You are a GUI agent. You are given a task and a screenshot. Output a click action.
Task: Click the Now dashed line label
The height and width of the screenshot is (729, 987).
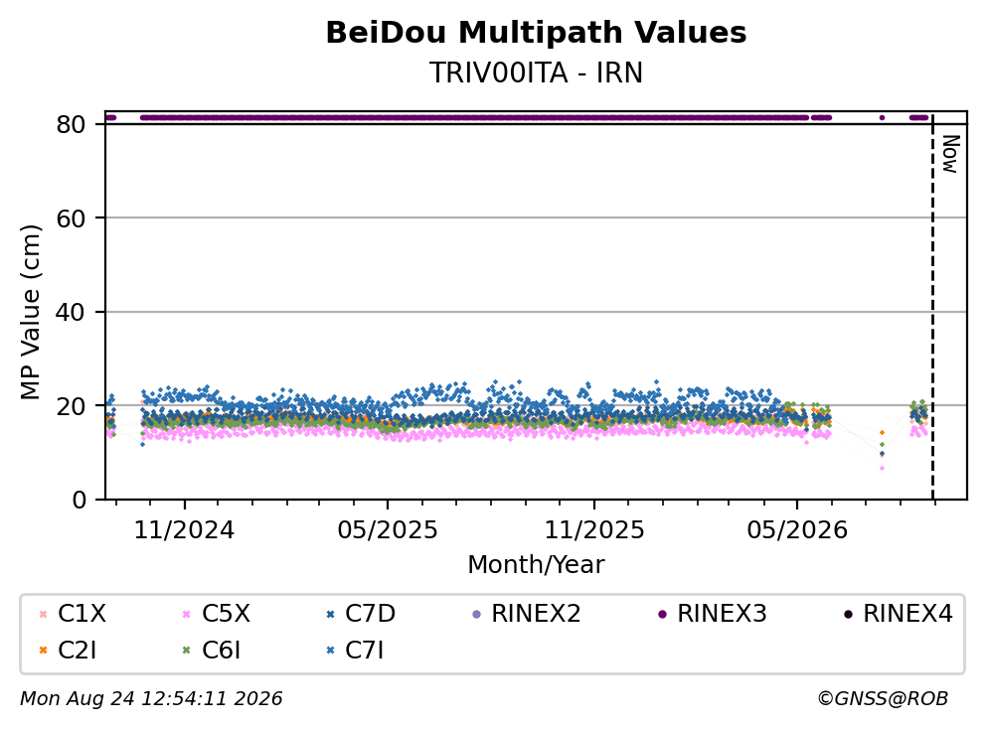point(950,154)
